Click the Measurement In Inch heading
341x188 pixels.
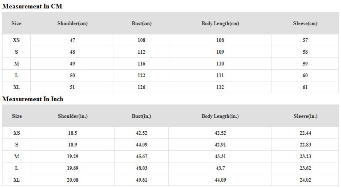coord(33,99)
